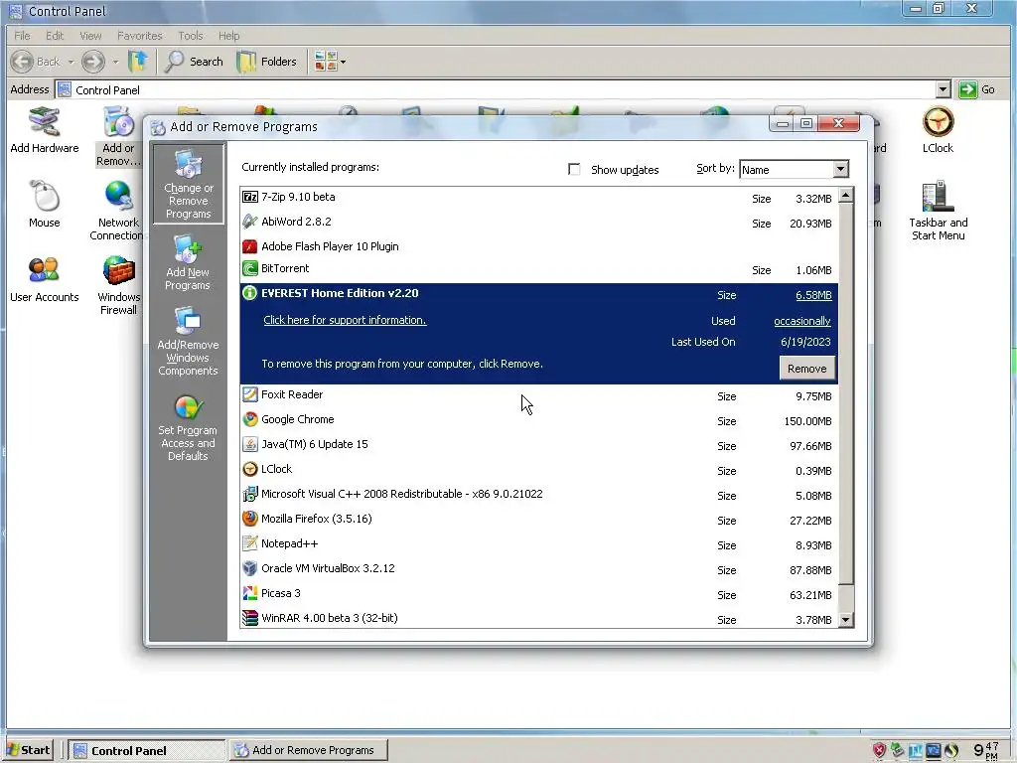The height and width of the screenshot is (763, 1017).
Task: Open Add New Programs sidebar icon
Action: (x=188, y=262)
